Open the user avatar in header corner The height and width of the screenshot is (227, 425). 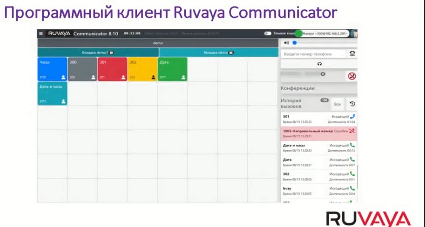pyautogui.click(x=354, y=34)
